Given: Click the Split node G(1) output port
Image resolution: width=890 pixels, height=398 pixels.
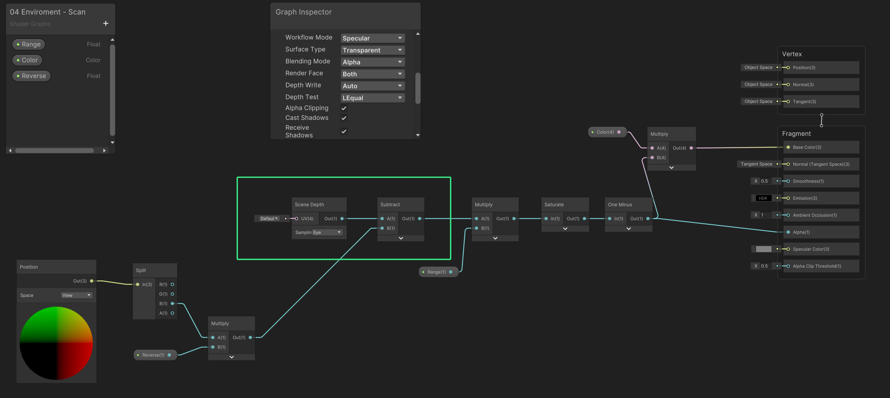Looking at the screenshot, I should click(x=172, y=294).
